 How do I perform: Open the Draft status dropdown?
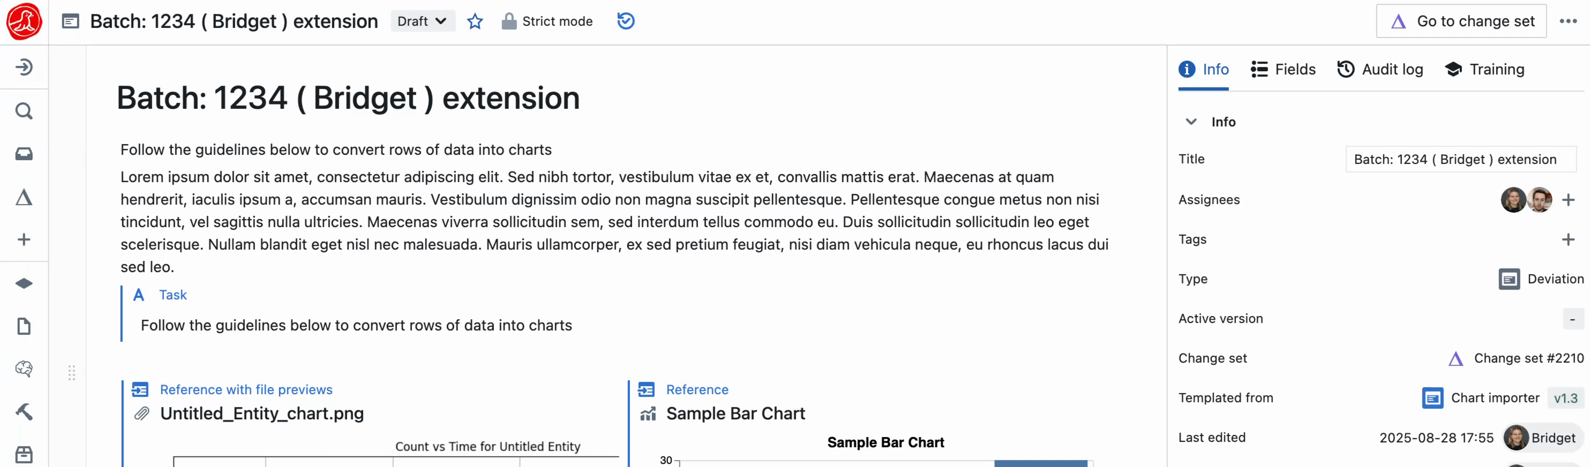422,21
